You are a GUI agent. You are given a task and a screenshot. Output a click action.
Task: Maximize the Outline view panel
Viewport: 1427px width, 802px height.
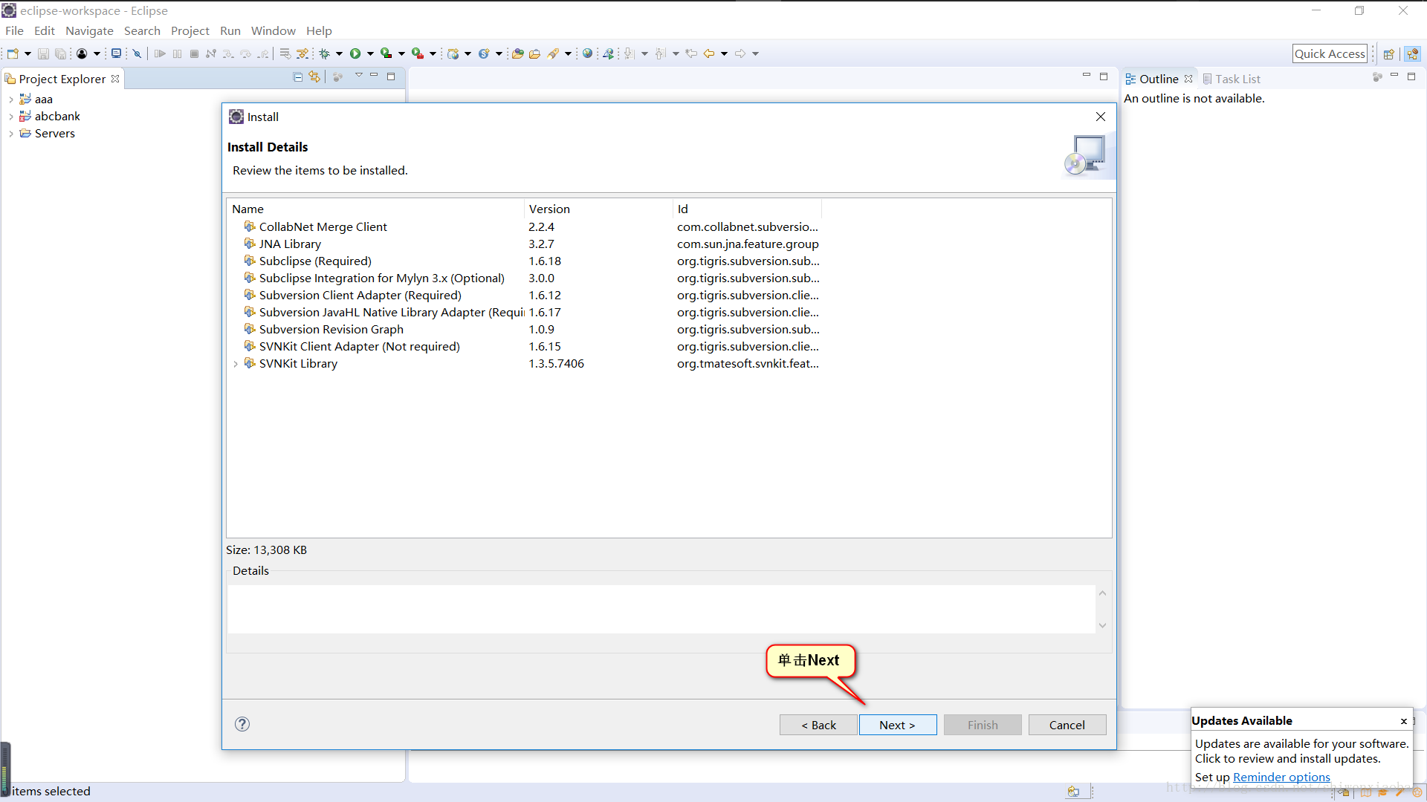[x=1411, y=76]
